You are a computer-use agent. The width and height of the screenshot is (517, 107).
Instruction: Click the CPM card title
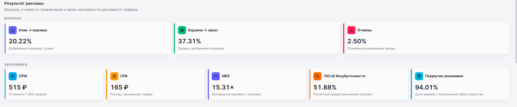[23, 76]
